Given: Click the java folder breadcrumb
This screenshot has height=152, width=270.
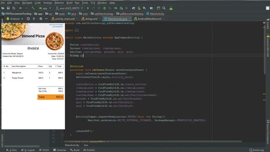Looking at the screenshot, I should (x=72, y=14).
